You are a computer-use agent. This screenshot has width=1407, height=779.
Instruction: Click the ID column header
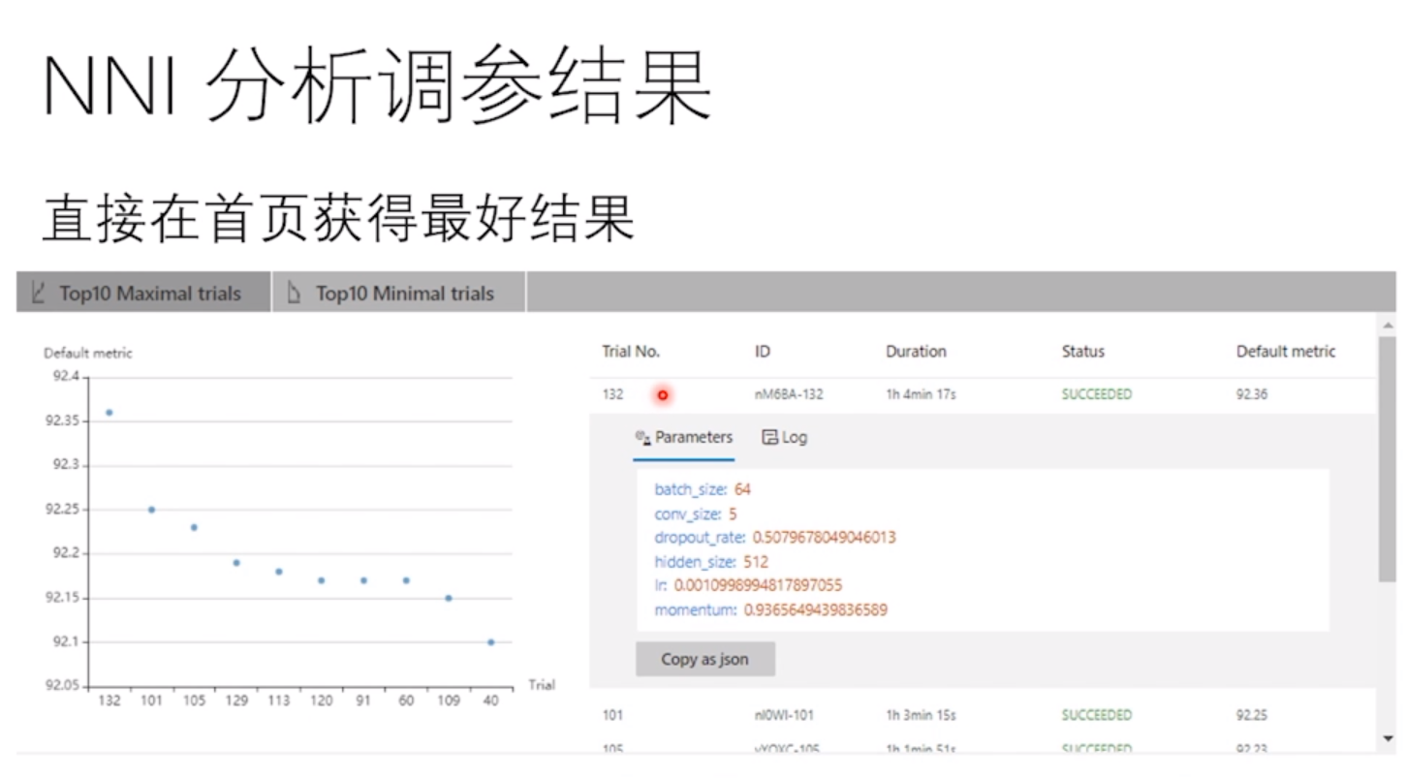tap(763, 352)
